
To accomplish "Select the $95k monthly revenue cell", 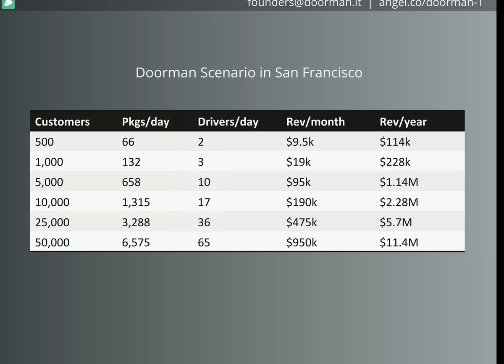I will coord(298,182).
